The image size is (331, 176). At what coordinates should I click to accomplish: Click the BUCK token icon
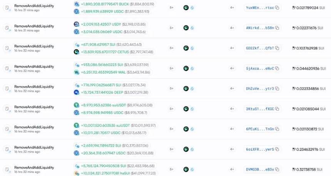(77, 4)
